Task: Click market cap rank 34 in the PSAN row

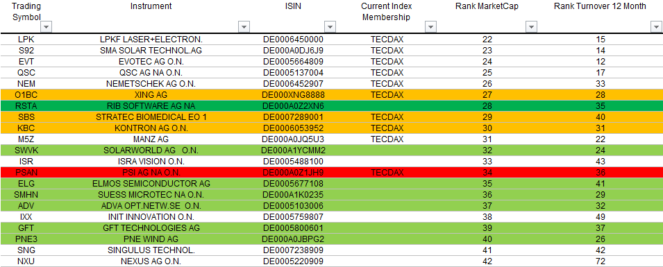Action: point(487,173)
